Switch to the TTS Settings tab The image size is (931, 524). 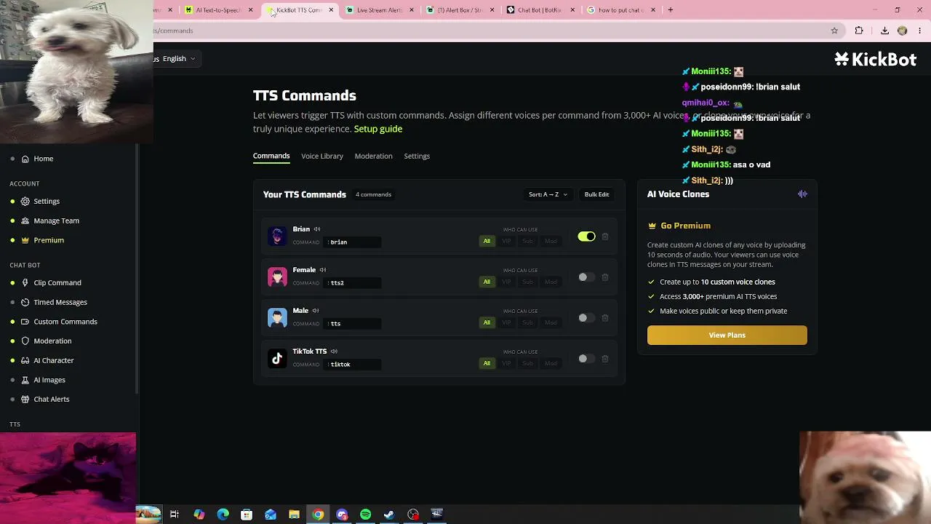(x=417, y=156)
